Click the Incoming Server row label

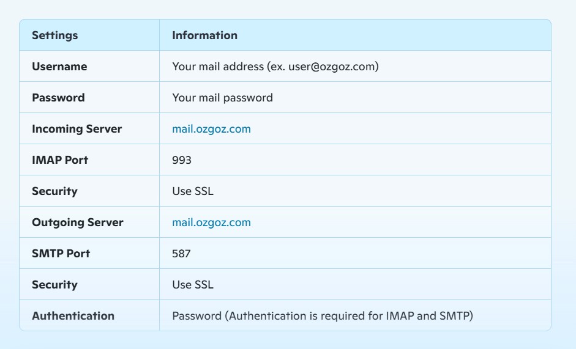point(77,129)
